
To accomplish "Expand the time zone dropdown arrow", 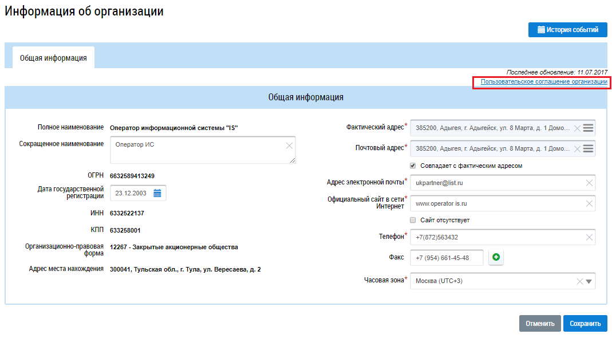I will pyautogui.click(x=589, y=281).
